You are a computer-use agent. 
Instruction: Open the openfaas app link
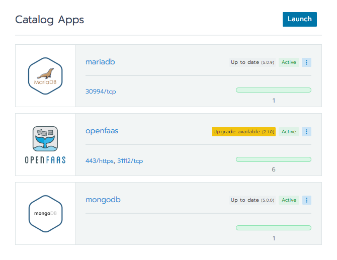[x=102, y=131]
